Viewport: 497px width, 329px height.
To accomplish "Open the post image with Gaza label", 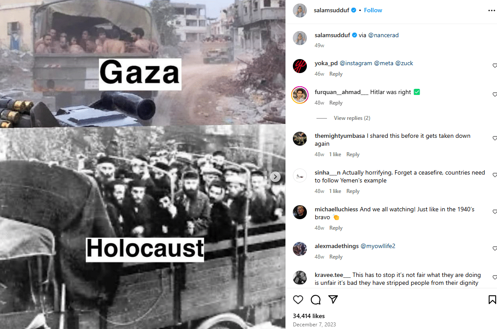I will coord(142,63).
